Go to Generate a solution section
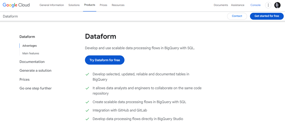Viewport: 285px width, 126px height. (35, 71)
